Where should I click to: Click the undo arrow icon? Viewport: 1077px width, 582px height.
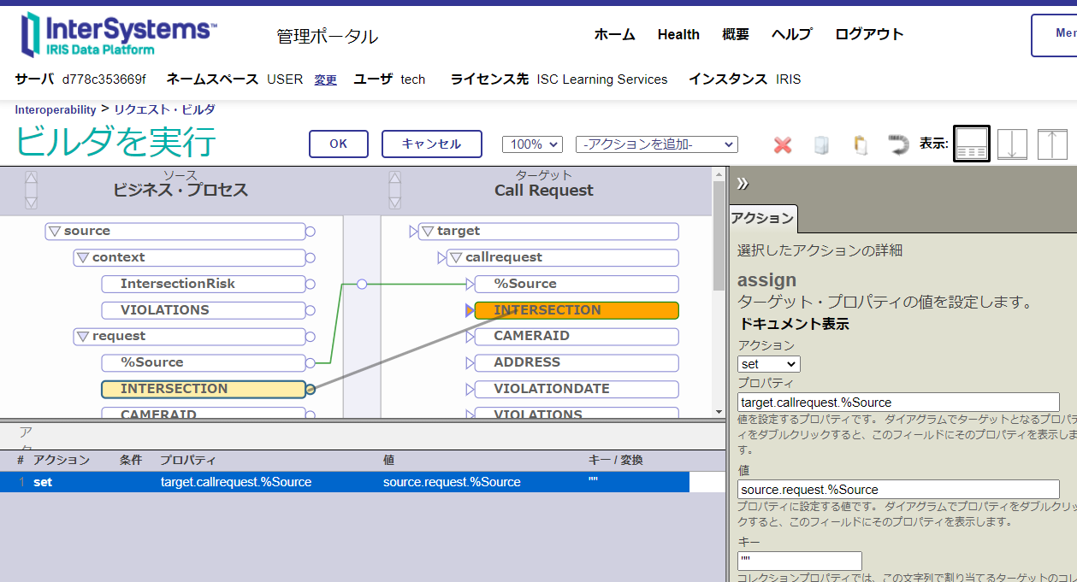coord(898,144)
